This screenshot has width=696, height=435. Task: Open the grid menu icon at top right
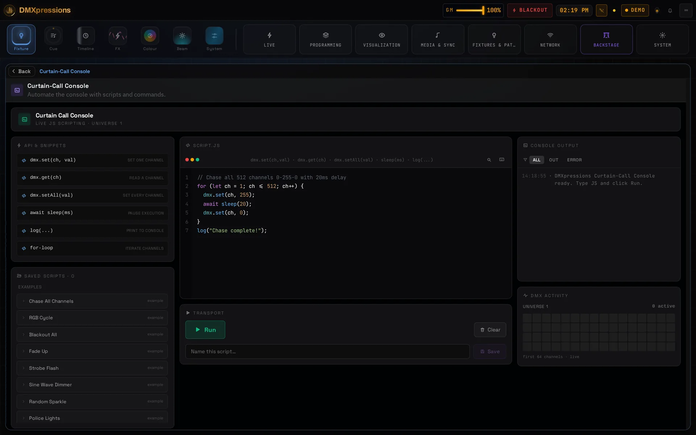click(x=686, y=10)
